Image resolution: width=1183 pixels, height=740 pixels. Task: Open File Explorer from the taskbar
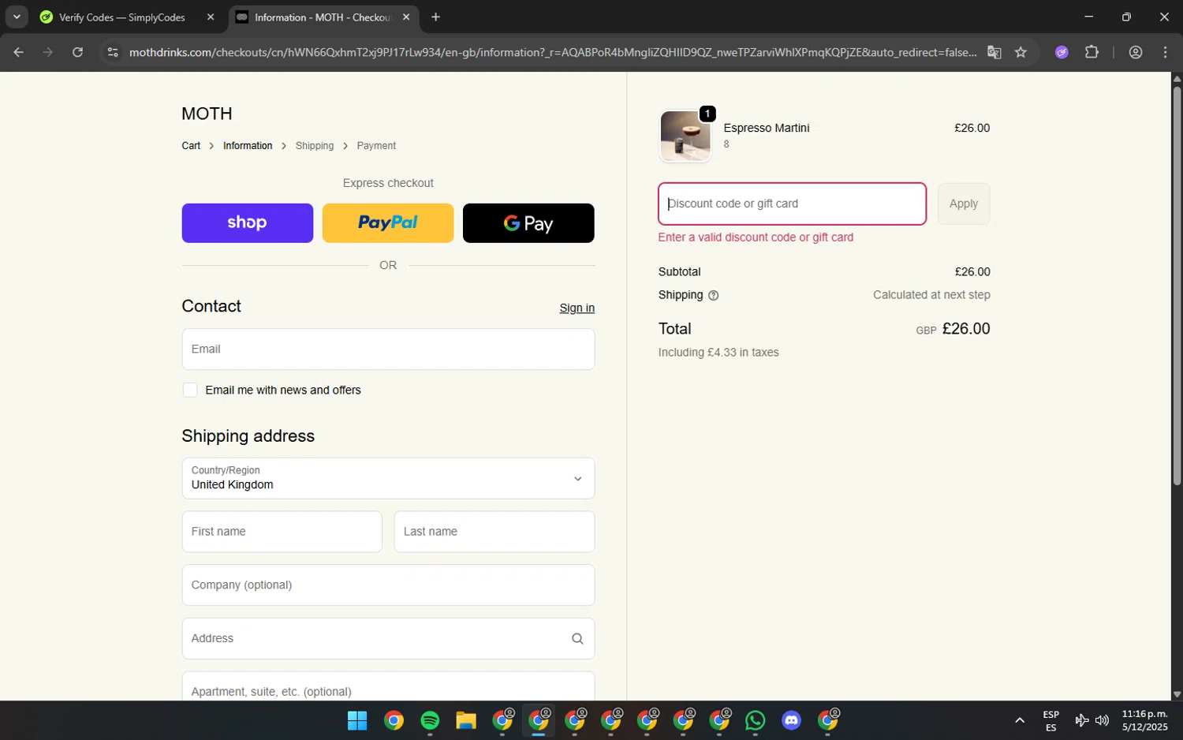(466, 720)
